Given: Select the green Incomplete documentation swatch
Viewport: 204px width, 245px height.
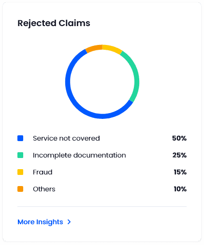Looking at the screenshot, I should (x=20, y=155).
